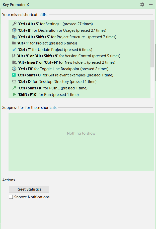Screen dimensions: 156x229
Task: Click the blue Update Project arrow icon
Action: pyautogui.click(x=14, y=50)
